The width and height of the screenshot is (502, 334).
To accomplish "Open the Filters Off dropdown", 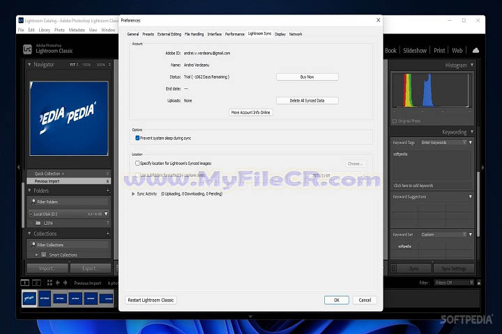I will (x=454, y=283).
